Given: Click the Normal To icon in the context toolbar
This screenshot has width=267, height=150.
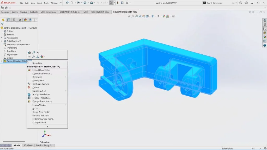Looking at the screenshot, I should tap(38, 57).
